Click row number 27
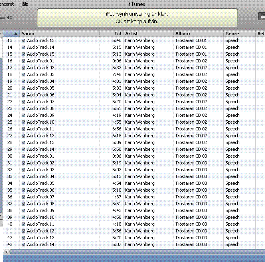This screenshot has height=262, width=265. pyautogui.click(x=10, y=136)
